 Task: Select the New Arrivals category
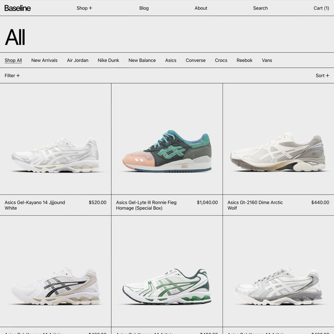pyautogui.click(x=45, y=60)
